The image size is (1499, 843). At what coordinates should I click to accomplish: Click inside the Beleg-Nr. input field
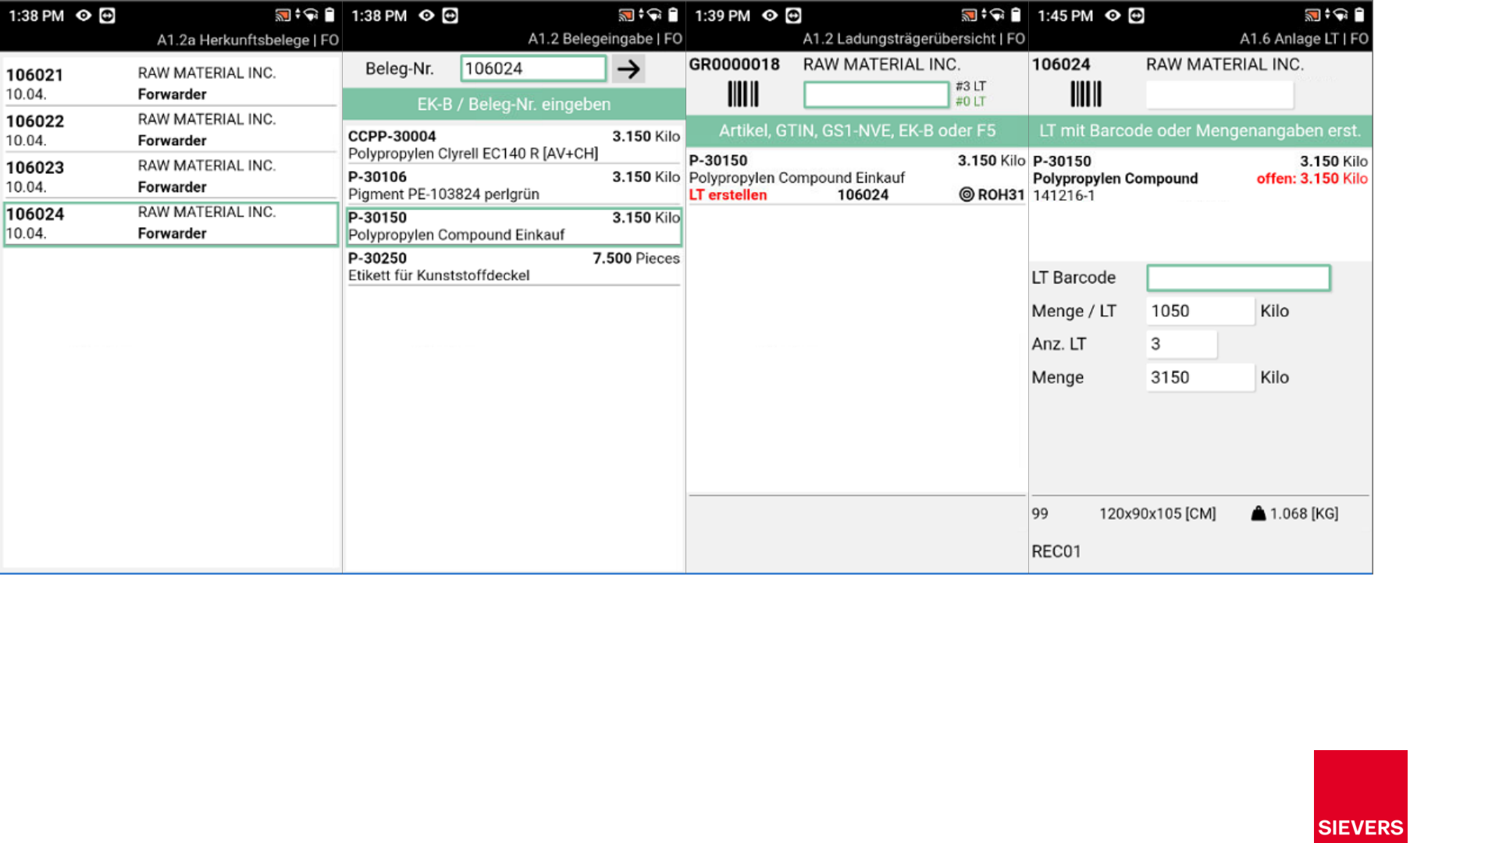[533, 69]
